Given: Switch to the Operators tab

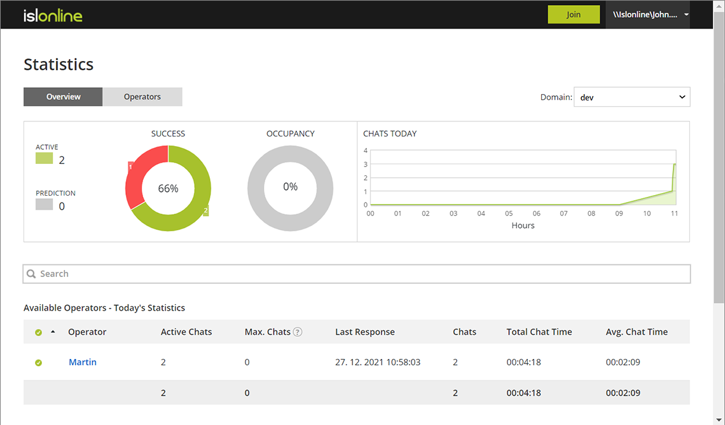Looking at the screenshot, I should tap(142, 97).
